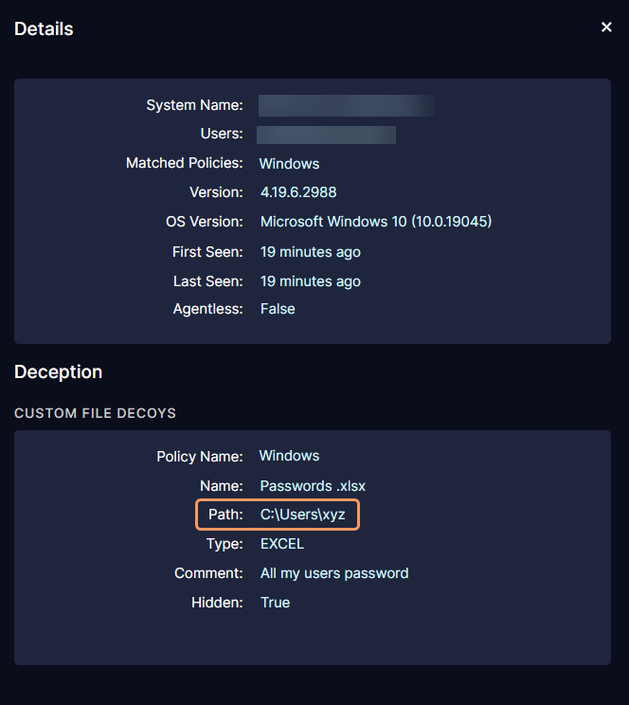This screenshot has width=629, height=705.
Task: Click the decoy file name Passwords .xlsx
Action: [313, 486]
